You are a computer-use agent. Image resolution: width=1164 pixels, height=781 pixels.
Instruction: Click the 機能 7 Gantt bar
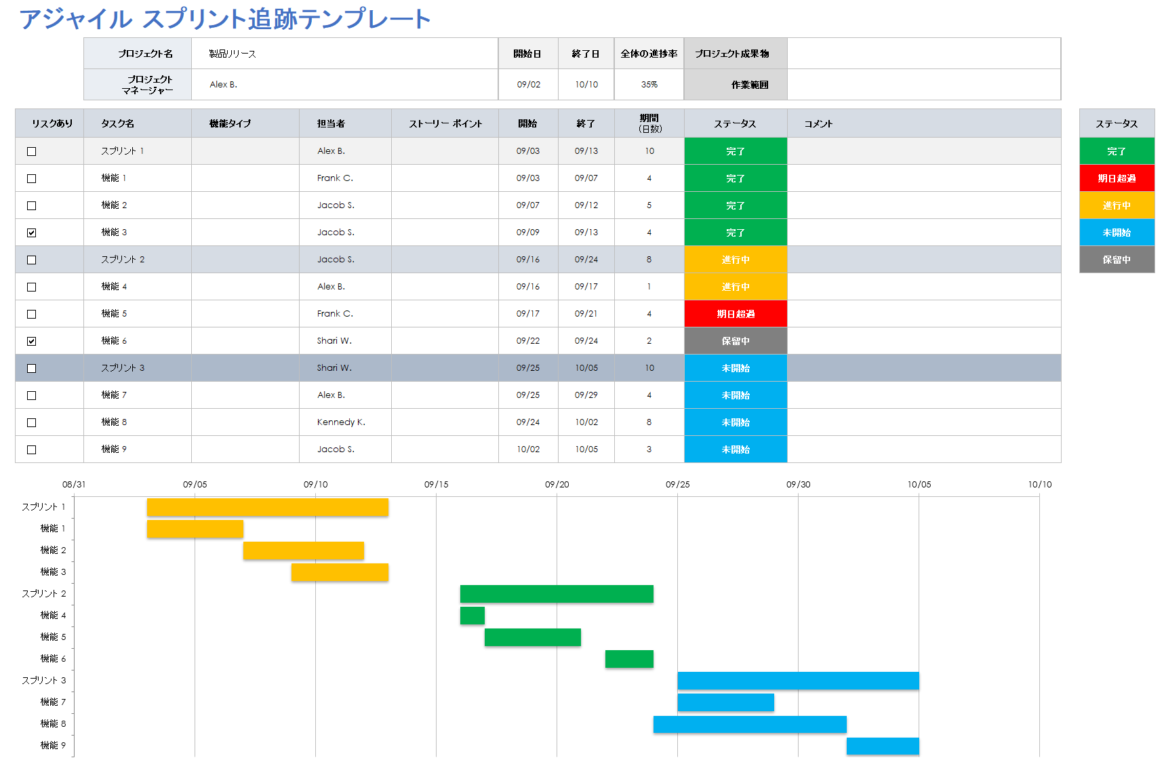(725, 702)
